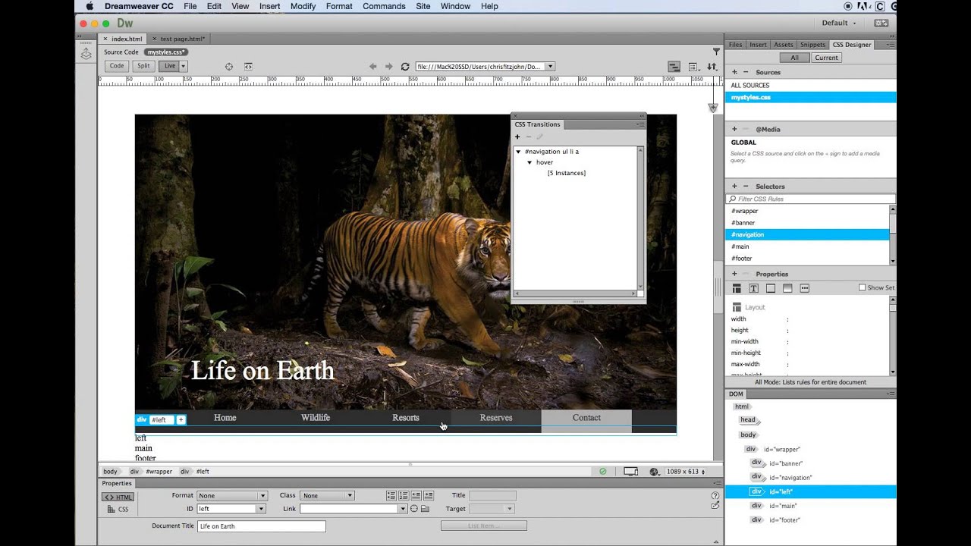Viewport: 971px width, 546px height.
Task: Select the #banner selector
Action: pos(807,223)
